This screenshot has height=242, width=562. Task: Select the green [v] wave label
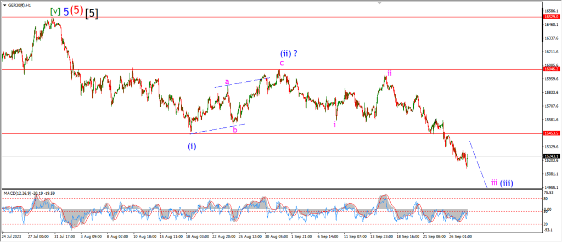55,12
